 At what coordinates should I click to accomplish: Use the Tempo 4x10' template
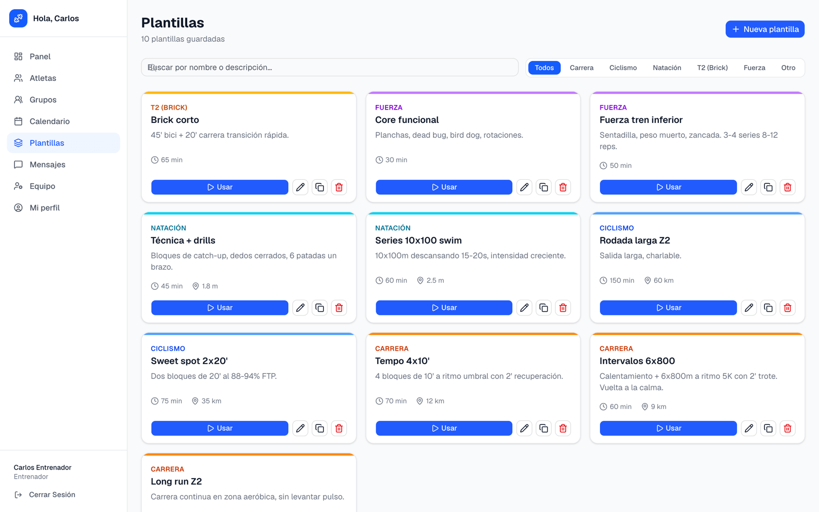point(444,428)
